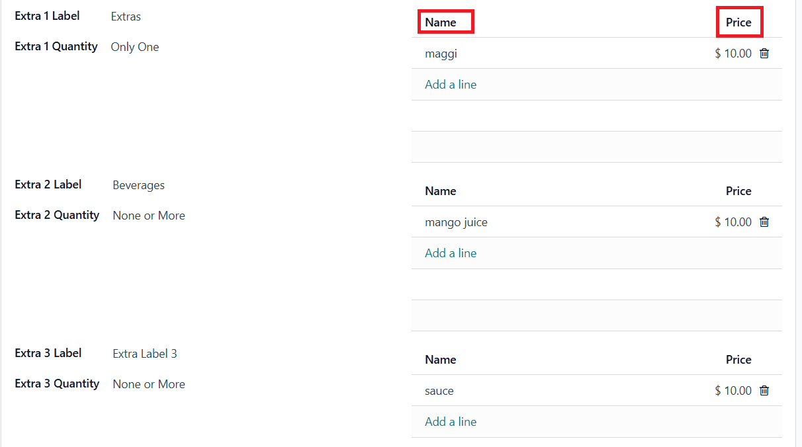Image resolution: width=802 pixels, height=447 pixels.
Task: Edit the $ 10.00 price for maggi
Action: coord(733,54)
